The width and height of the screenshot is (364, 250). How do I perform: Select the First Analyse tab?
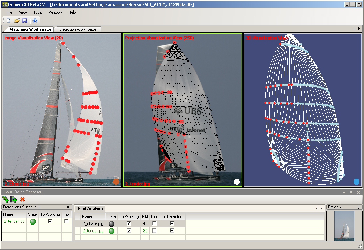pos(90,209)
